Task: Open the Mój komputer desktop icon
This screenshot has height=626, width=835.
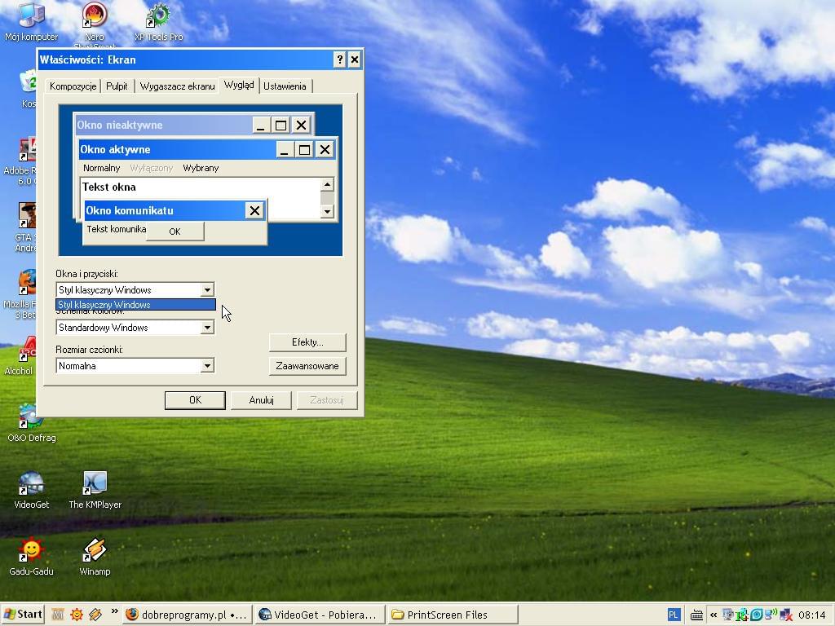Action: click(x=32, y=22)
